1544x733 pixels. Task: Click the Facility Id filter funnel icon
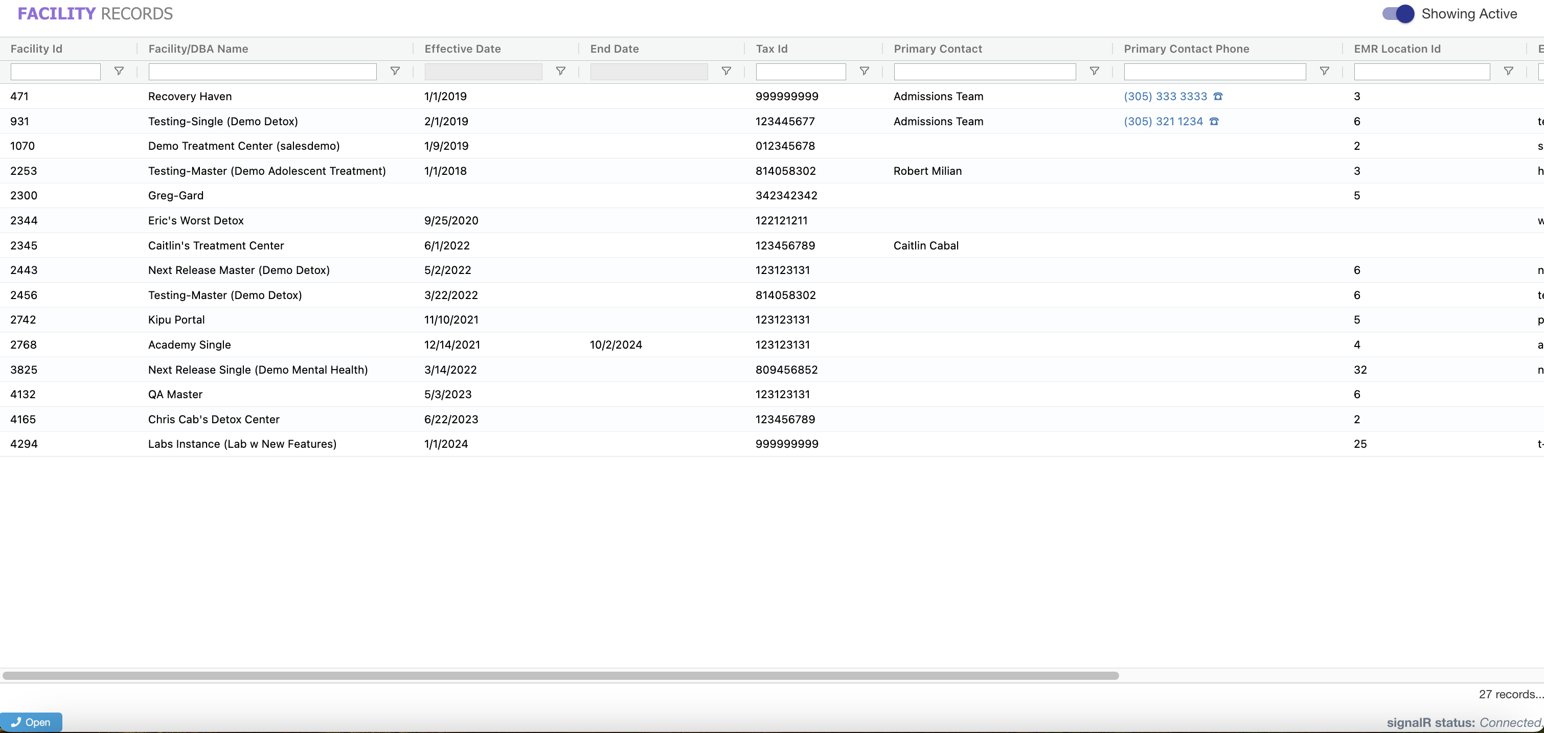119,72
